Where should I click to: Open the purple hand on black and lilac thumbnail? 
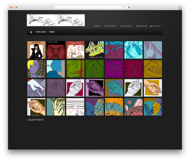[95, 88]
